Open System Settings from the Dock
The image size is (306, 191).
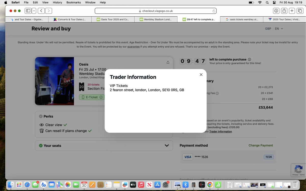point(166,185)
